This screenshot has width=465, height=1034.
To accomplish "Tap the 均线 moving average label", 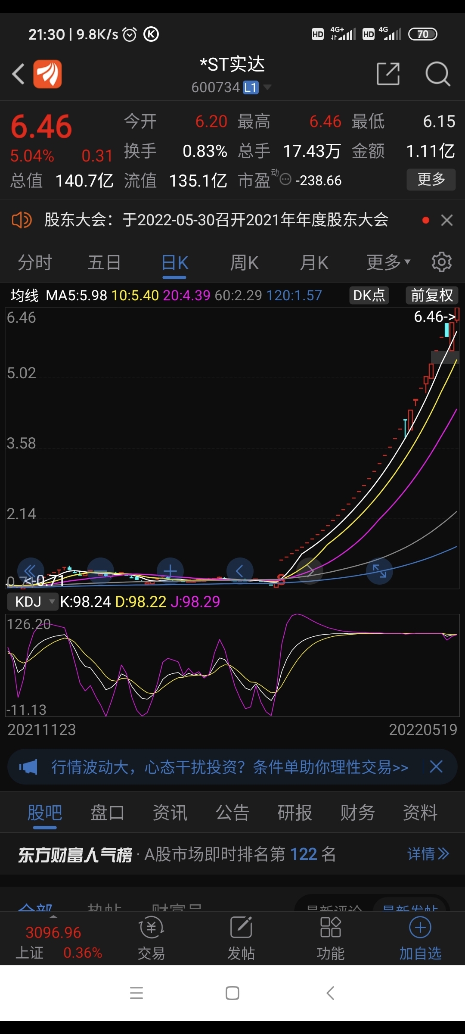I will click(25, 296).
